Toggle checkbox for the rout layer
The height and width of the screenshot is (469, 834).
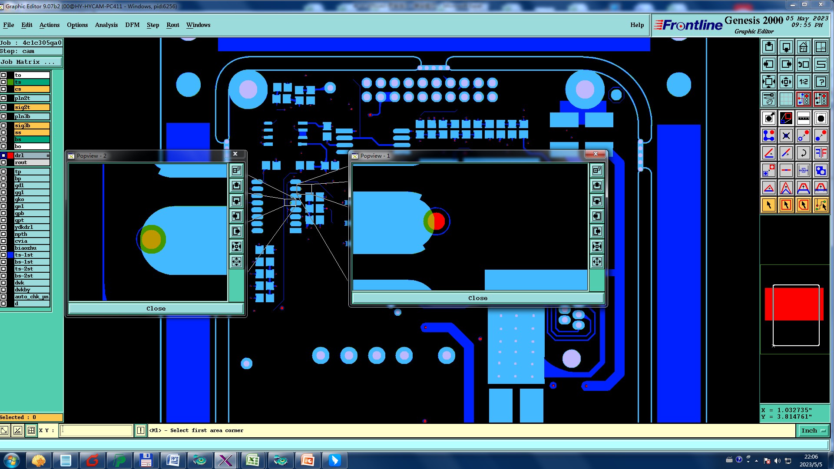point(3,162)
